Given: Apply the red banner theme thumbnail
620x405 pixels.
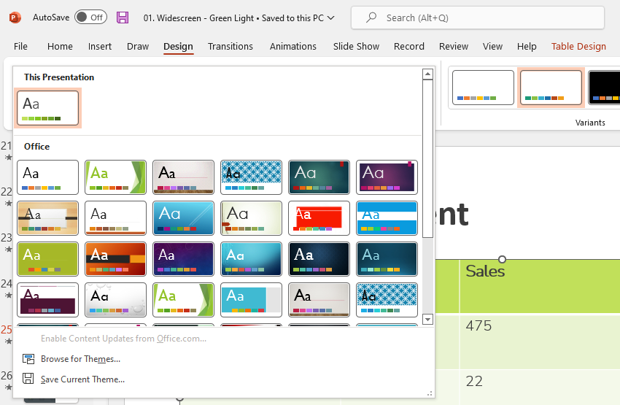Looking at the screenshot, I should pyautogui.click(x=319, y=218).
